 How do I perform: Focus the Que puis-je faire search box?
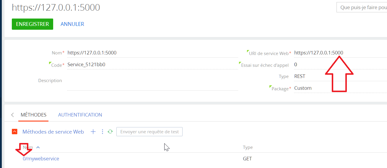[362, 7]
